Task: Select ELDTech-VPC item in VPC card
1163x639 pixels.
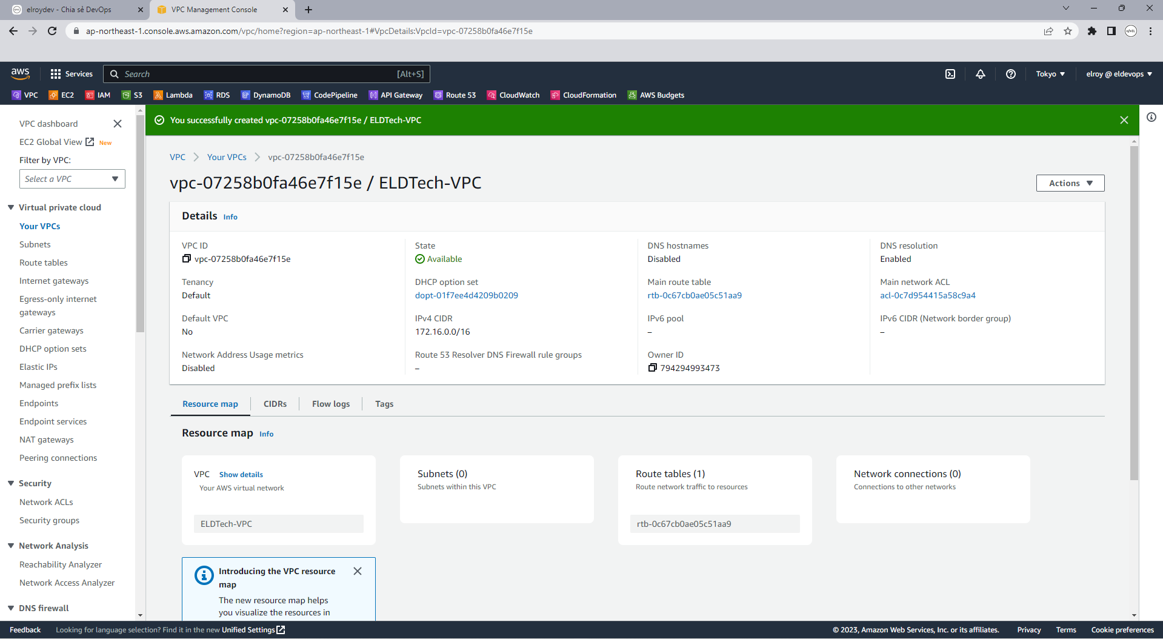Action: (x=279, y=524)
